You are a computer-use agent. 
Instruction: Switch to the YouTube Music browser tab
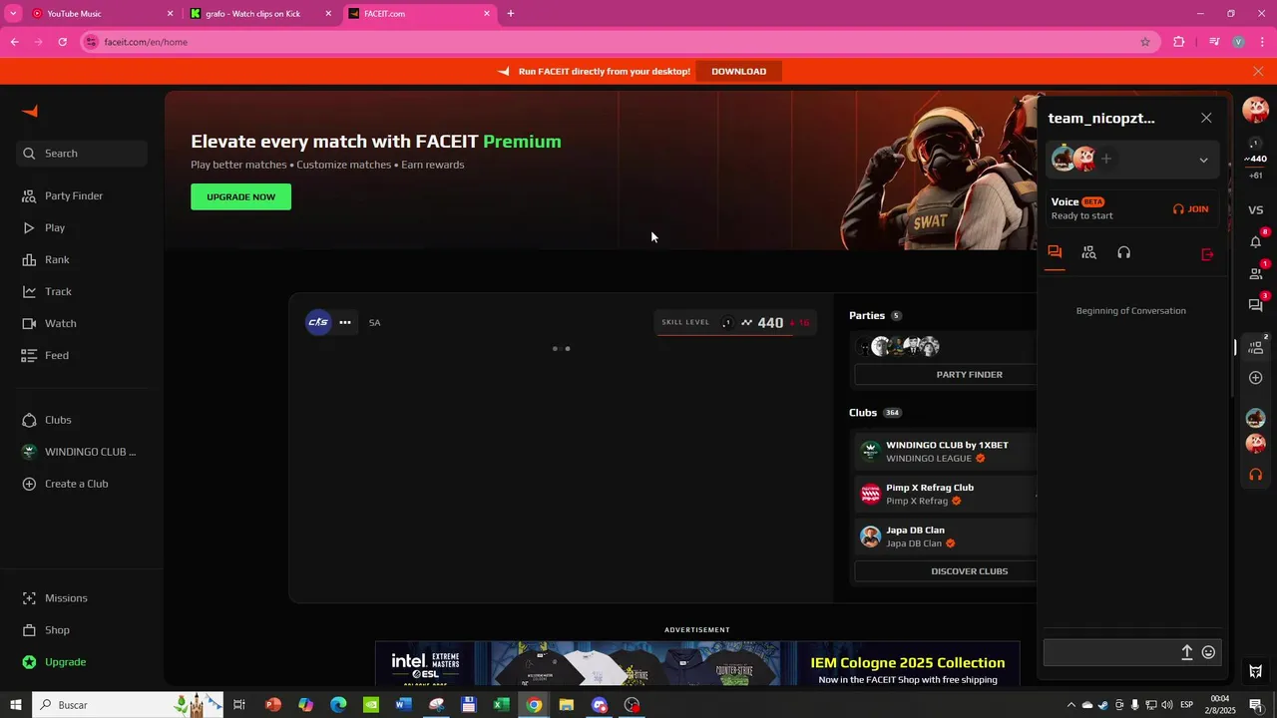100,14
